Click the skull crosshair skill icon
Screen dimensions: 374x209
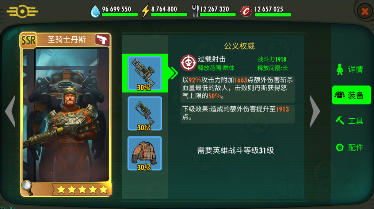188,63
